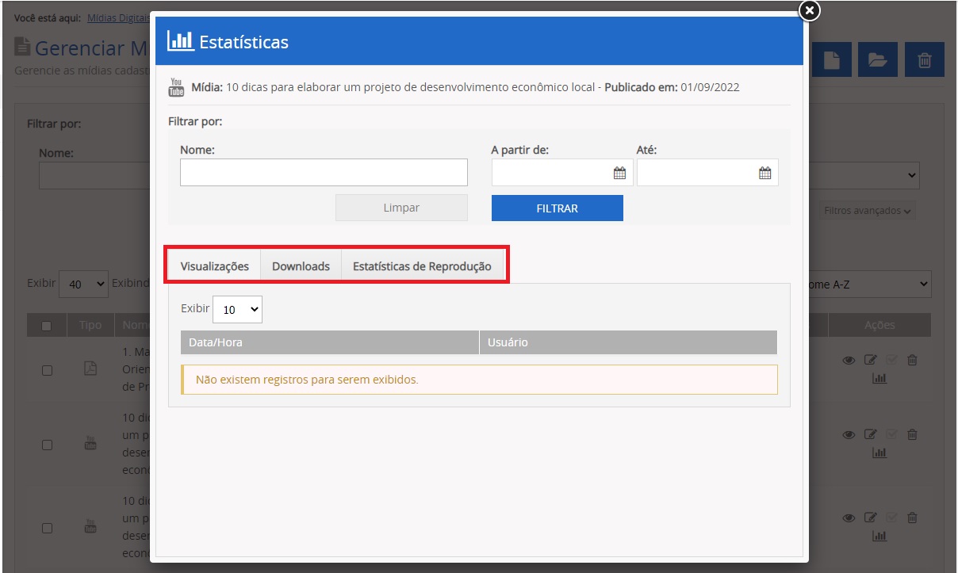Expand the Filtros avançados option

click(867, 211)
